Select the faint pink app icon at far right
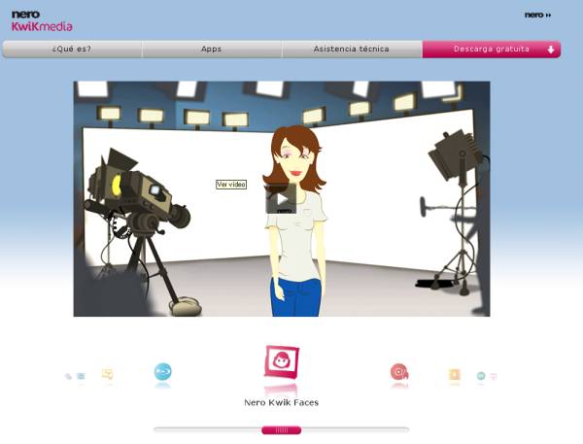This screenshot has width=583, height=444. [494, 377]
